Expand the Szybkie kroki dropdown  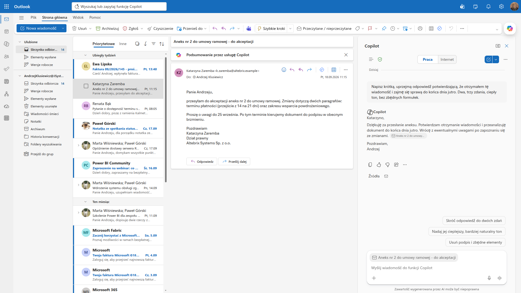point(290,28)
